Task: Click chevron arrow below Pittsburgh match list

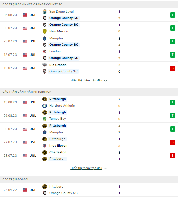Action: [x=106, y=168]
